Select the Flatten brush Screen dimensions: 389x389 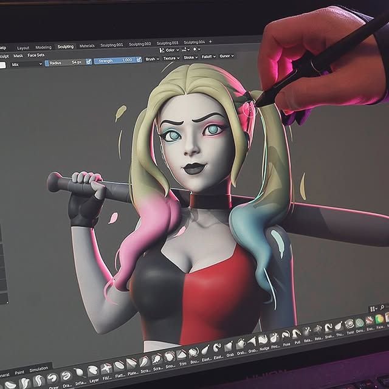pos(119,370)
